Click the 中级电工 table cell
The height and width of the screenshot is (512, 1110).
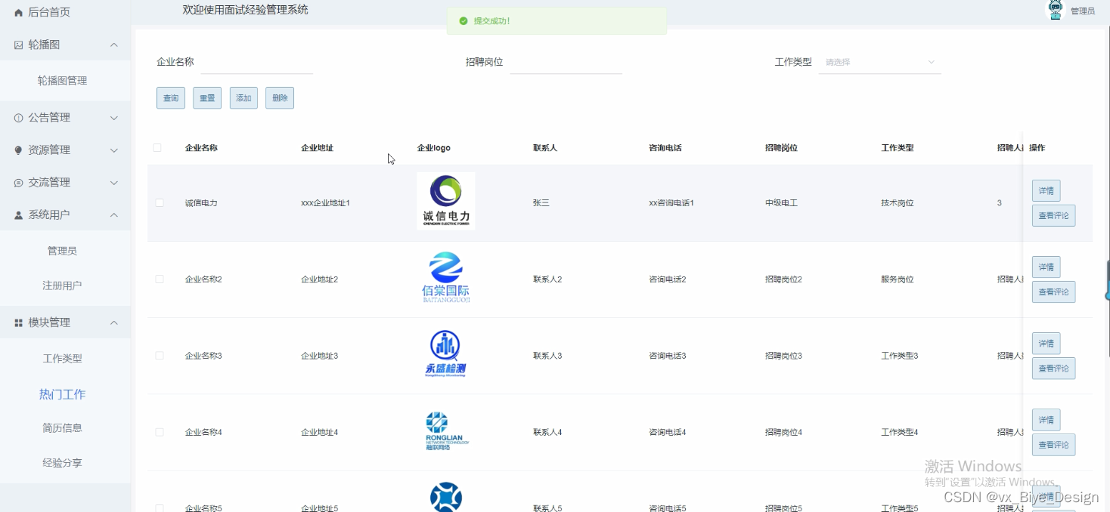pos(781,203)
